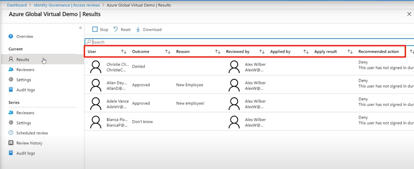
Task: Click the Stop square icon
Action: [95, 29]
